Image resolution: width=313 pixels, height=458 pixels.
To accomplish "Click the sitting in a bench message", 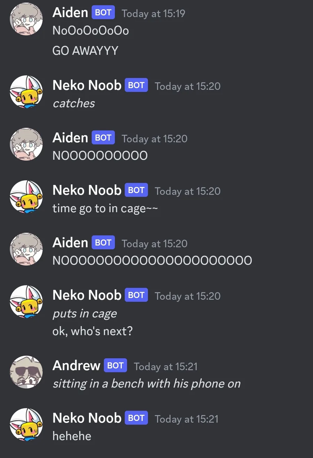I will 146,384.
